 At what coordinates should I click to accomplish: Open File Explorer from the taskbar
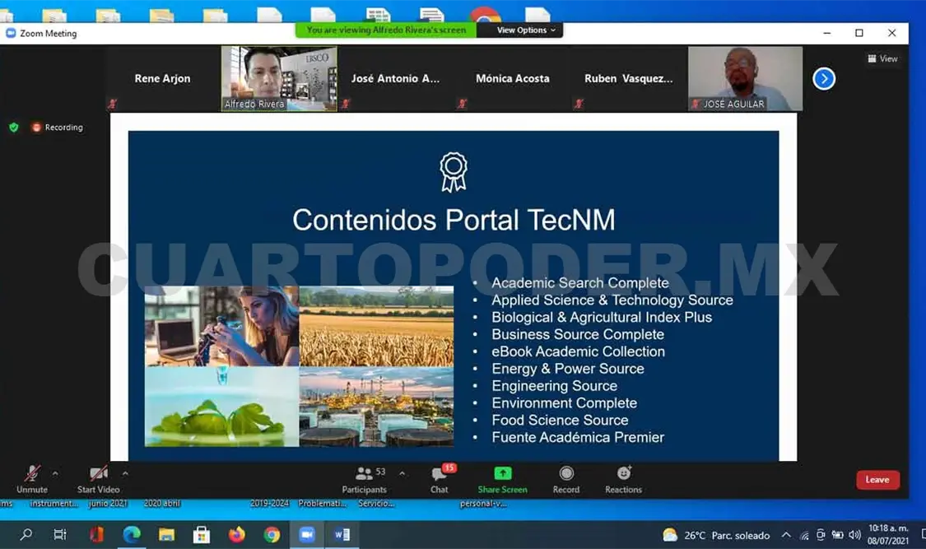[166, 535]
